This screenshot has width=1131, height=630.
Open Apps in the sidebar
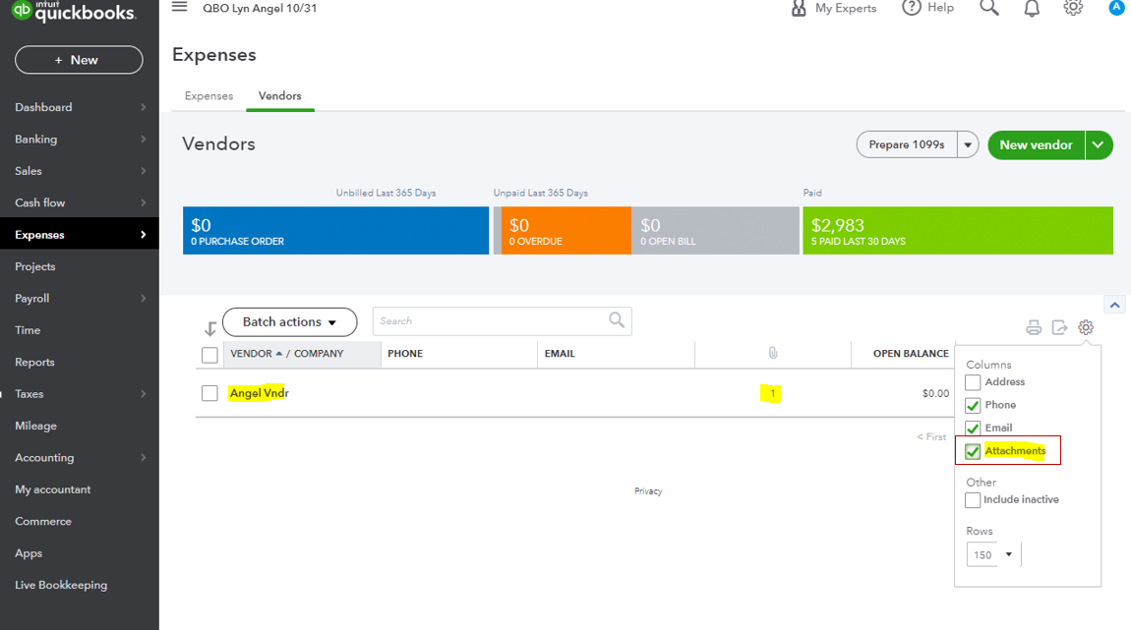tap(29, 553)
